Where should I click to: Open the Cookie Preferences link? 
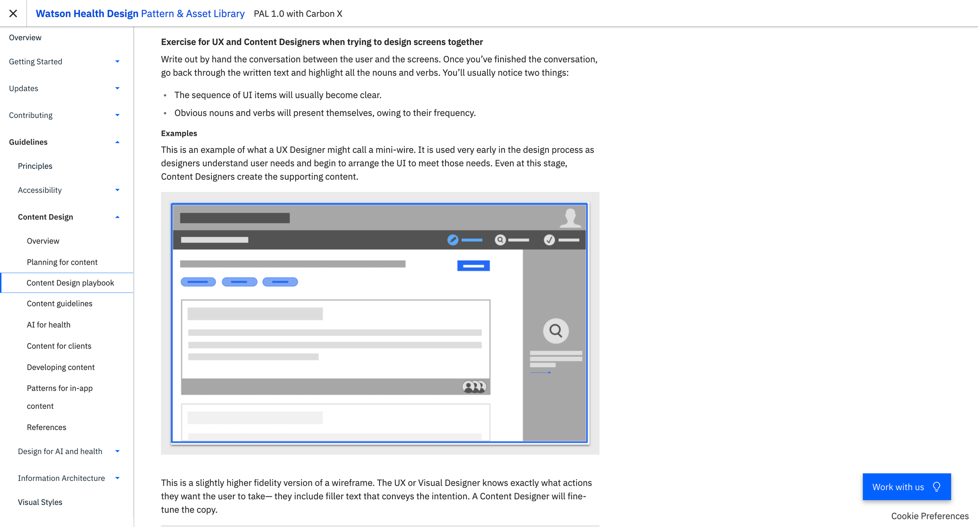click(x=929, y=516)
